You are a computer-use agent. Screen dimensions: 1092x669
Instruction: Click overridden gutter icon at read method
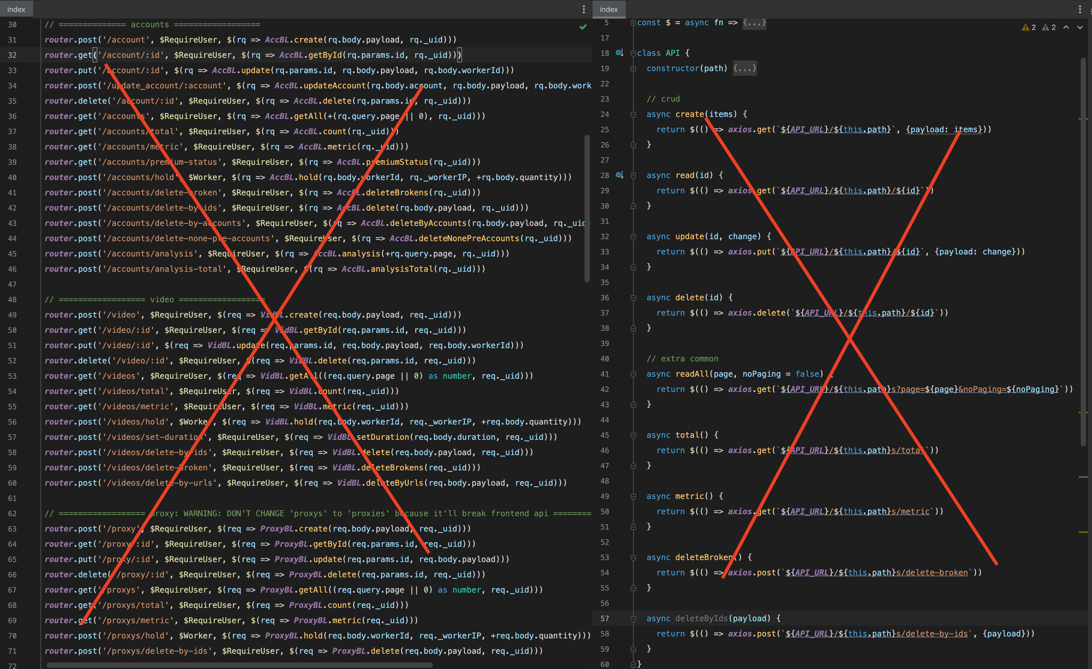[619, 175]
